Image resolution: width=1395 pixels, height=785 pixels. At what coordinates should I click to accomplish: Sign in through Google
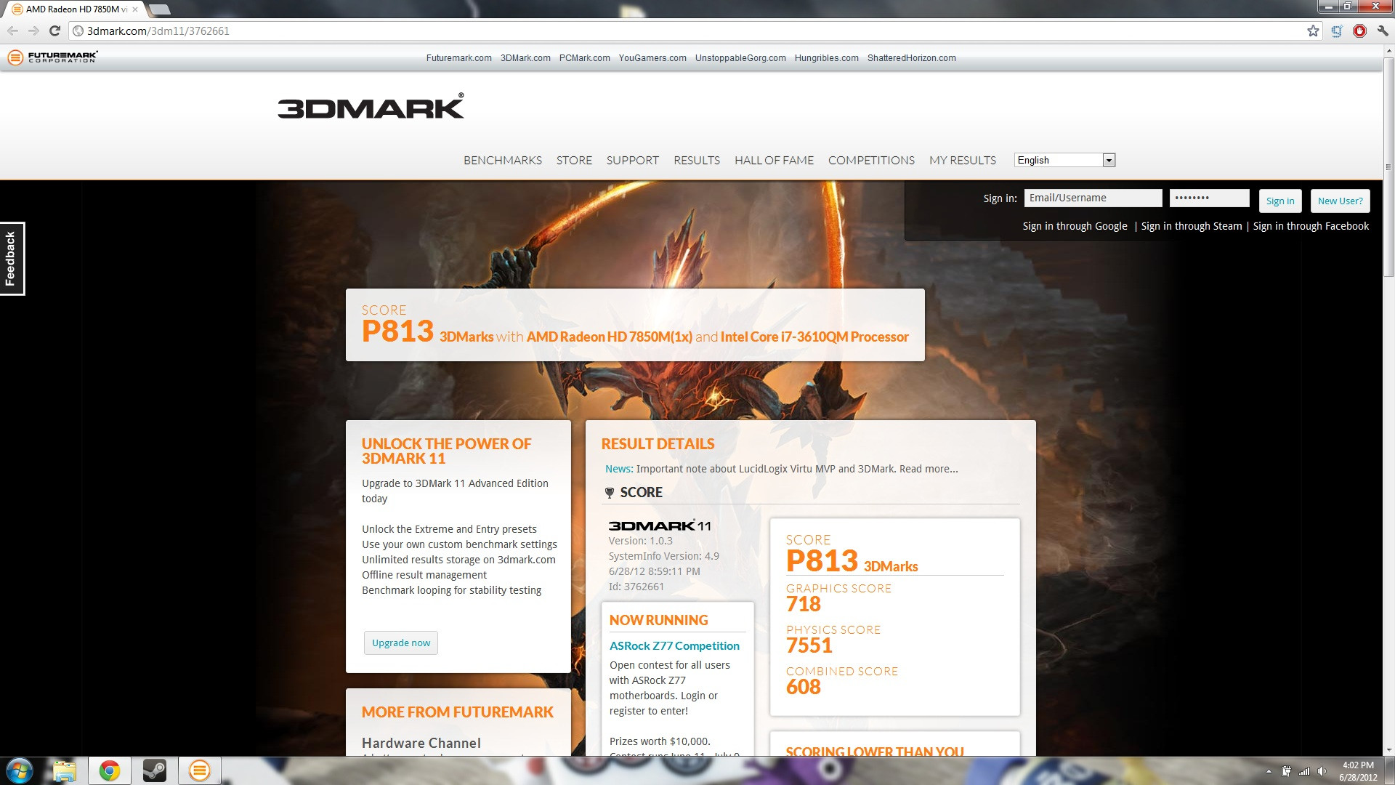[x=1075, y=226]
